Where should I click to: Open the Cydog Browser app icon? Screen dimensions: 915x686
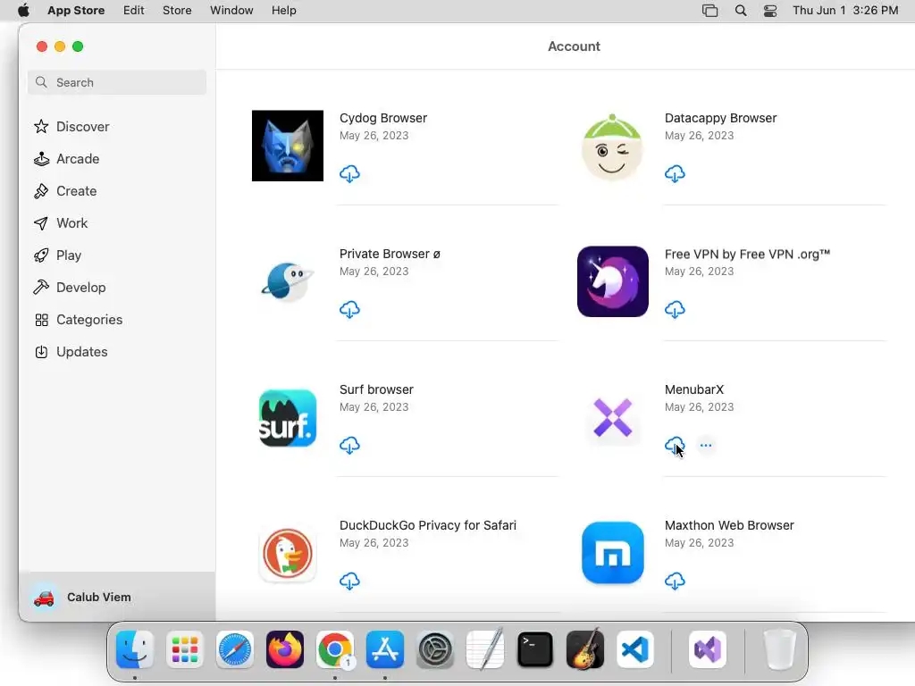(x=288, y=146)
